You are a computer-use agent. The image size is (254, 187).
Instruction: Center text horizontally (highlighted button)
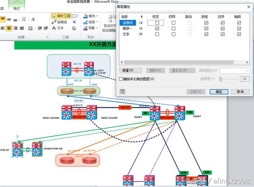pyautogui.click(x=9, y=28)
